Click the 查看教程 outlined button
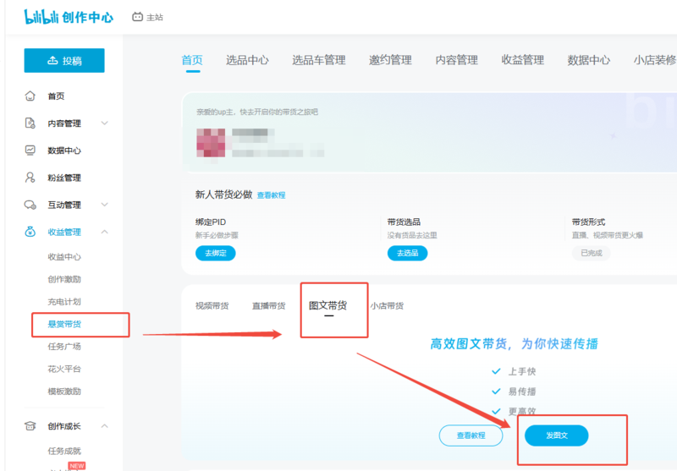 pos(471,435)
